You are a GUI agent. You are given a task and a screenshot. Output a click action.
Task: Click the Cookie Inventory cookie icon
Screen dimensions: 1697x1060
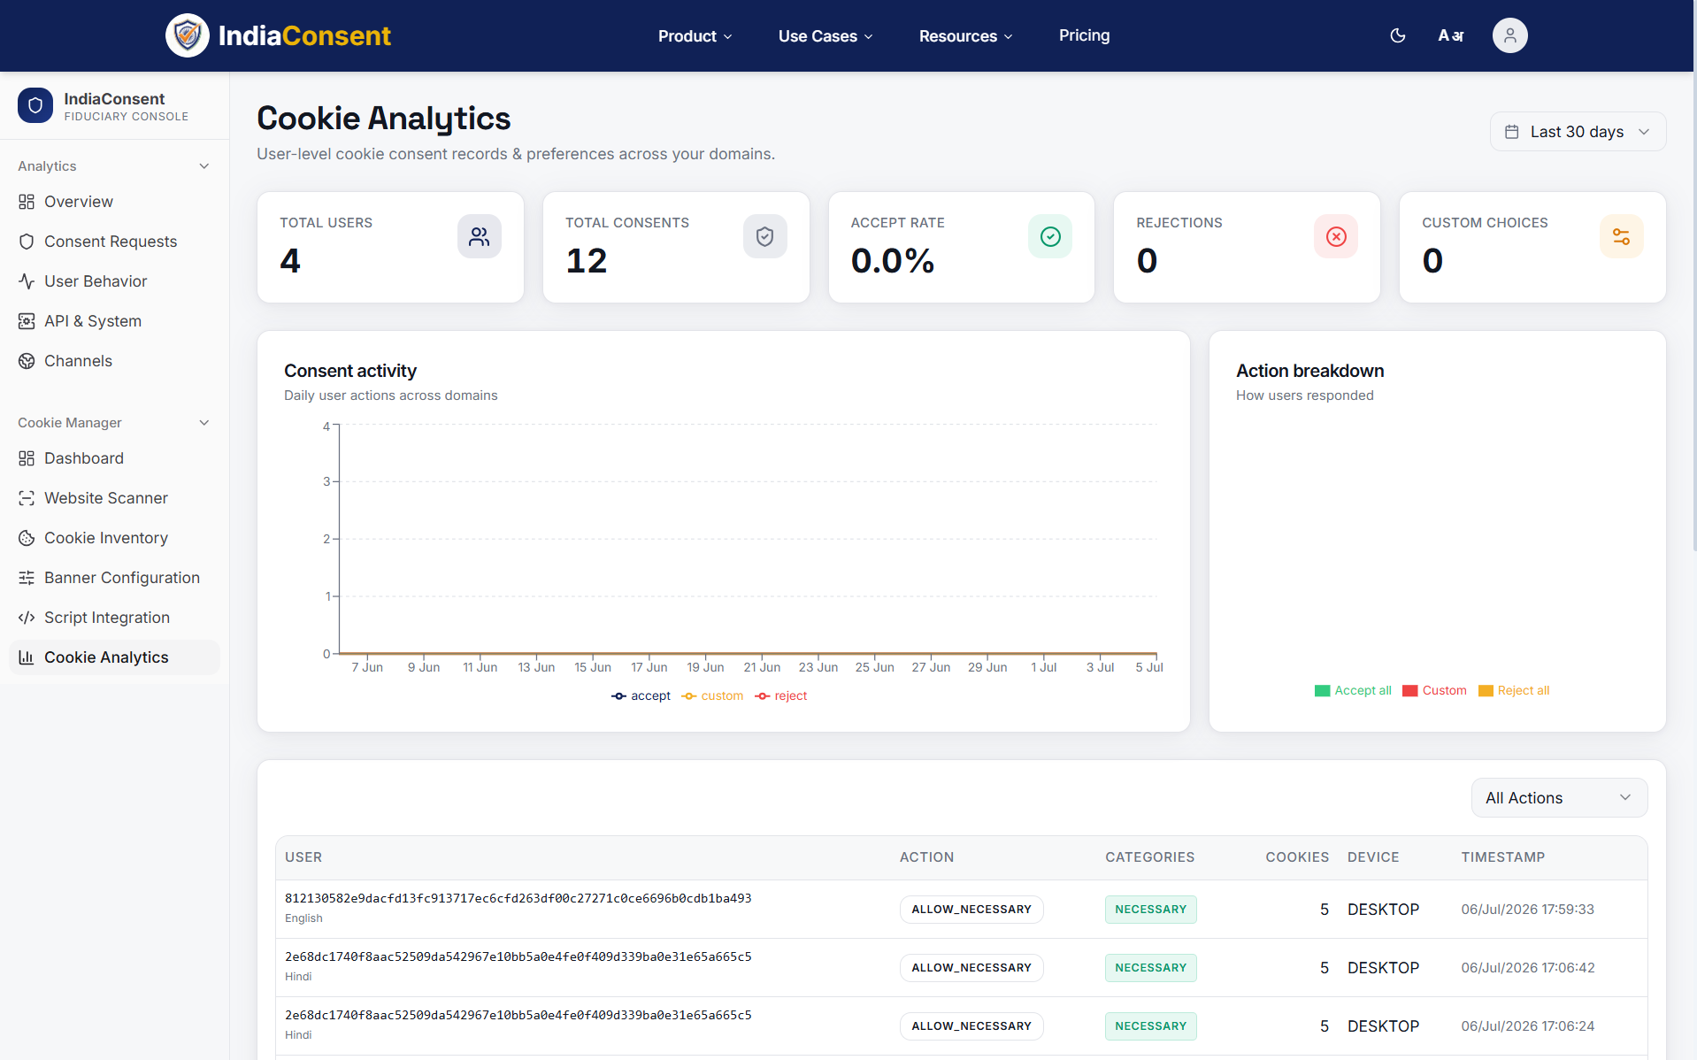[27, 538]
